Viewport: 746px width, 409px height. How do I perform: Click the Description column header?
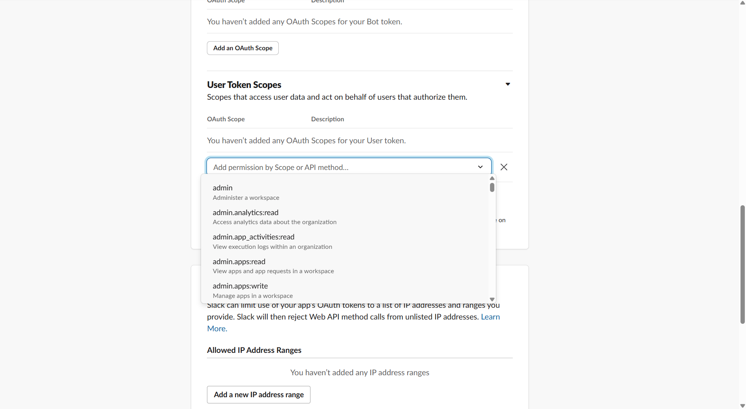click(327, 119)
